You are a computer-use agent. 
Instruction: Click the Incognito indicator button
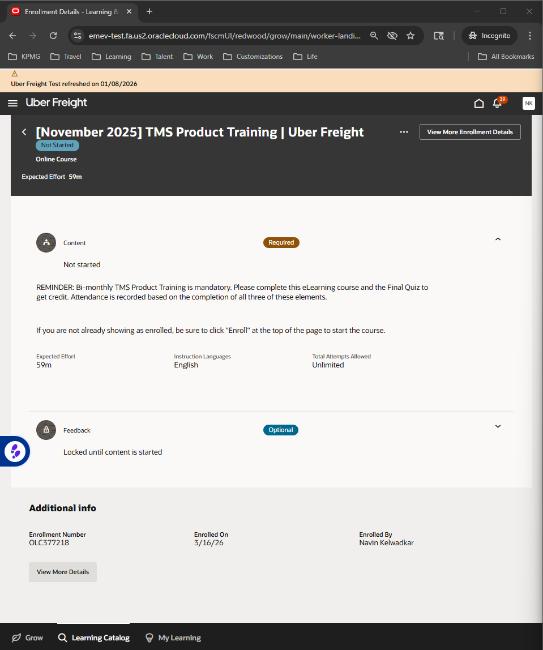pos(490,36)
